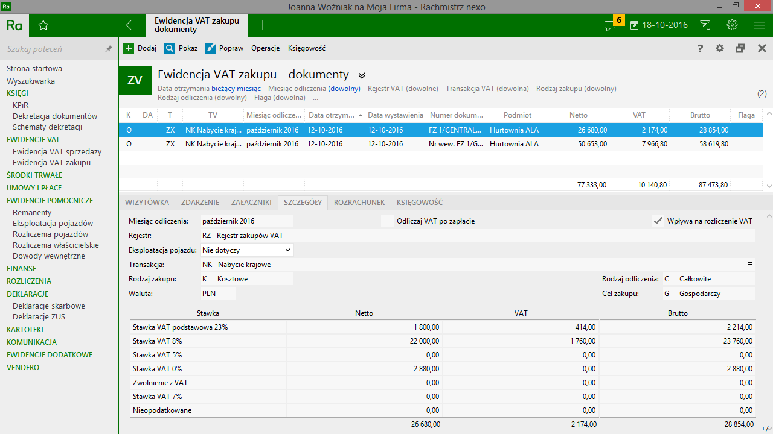
Task: Open Rozliczenia pojazdów
Action: pos(51,234)
